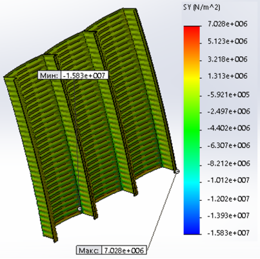Viewport: 260px width, 259px height.
Task: Select legend value -1.202e+007
Action: point(228,199)
